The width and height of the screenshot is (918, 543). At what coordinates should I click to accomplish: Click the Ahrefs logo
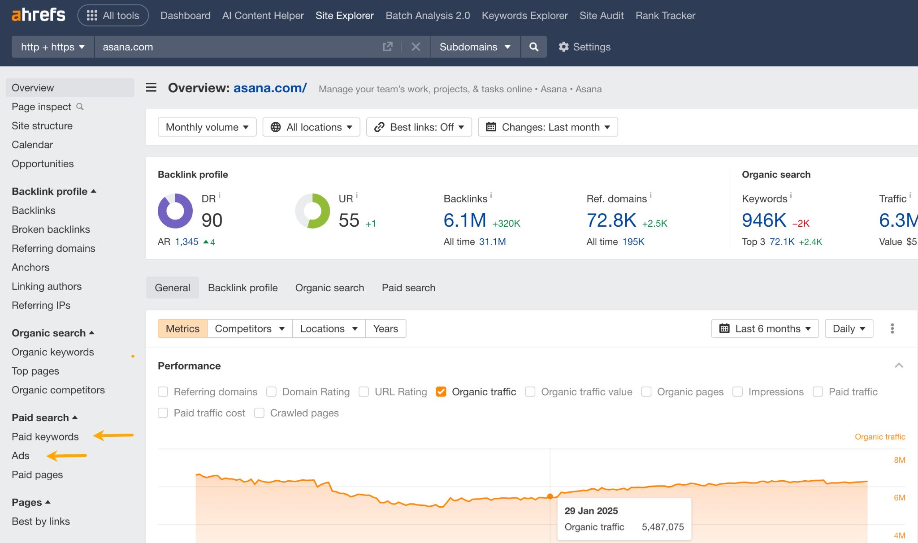point(38,15)
